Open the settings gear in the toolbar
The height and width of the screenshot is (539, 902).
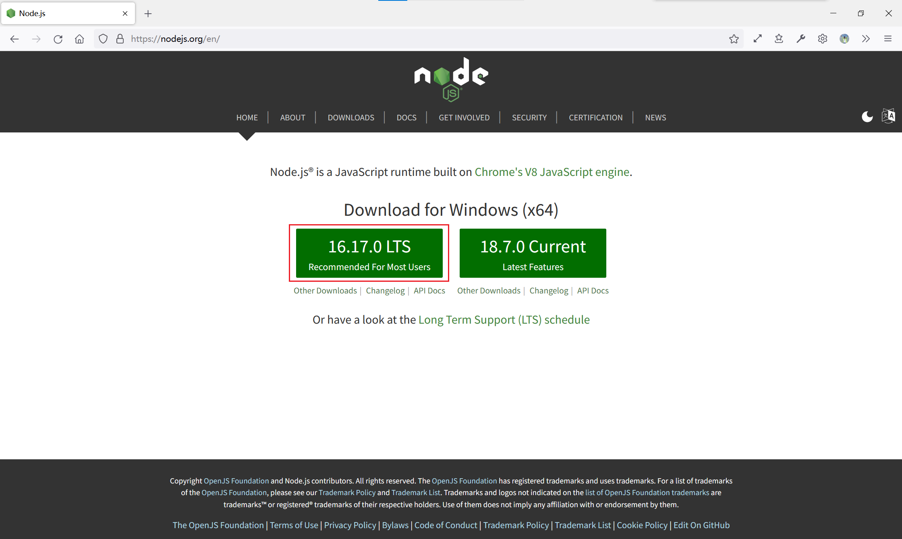coord(822,39)
